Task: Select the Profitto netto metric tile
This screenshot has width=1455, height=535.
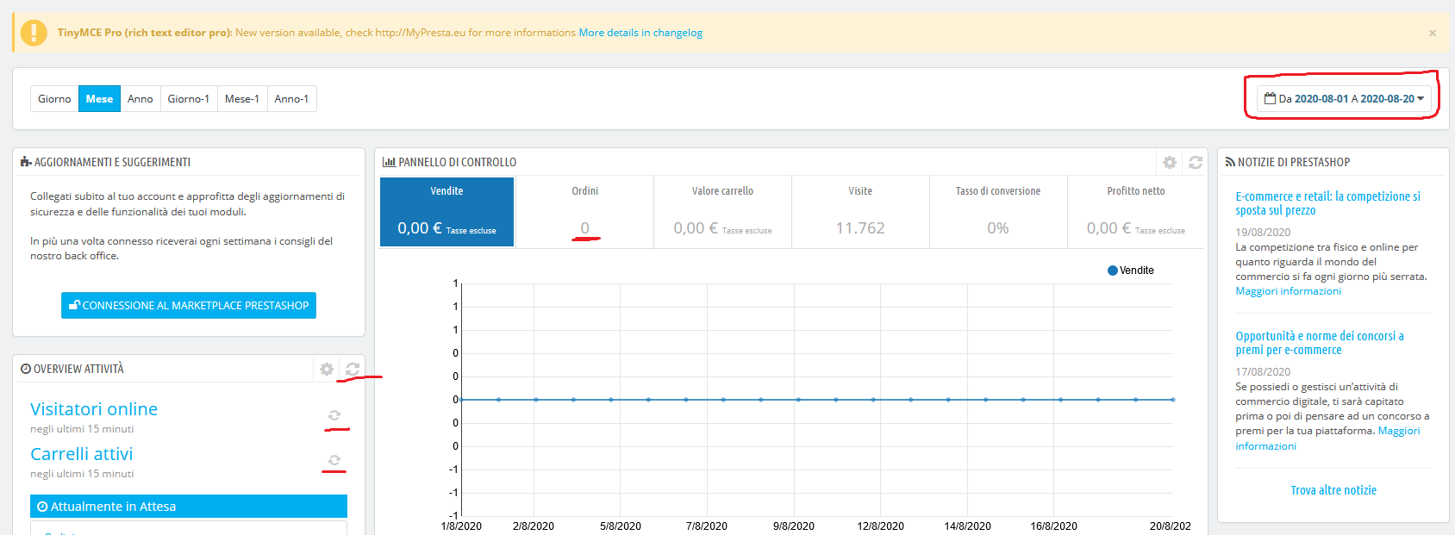Action: point(1135,212)
